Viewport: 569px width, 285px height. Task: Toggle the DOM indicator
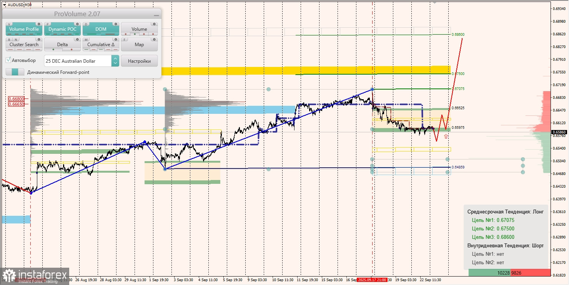pos(101,29)
